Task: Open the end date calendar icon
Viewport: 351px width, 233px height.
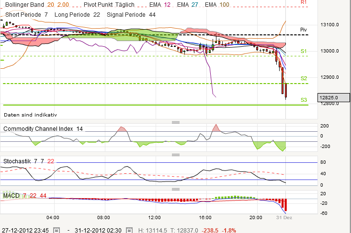Action: click(x=129, y=230)
